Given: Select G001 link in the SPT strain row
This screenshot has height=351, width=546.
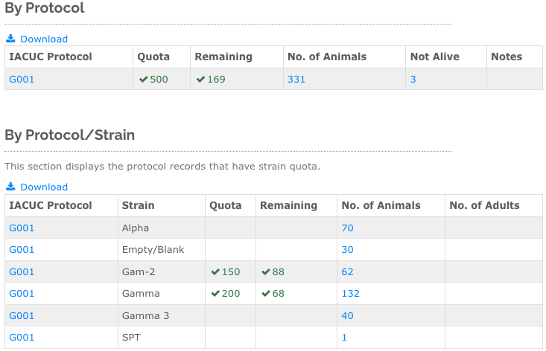Looking at the screenshot, I should coord(22,338).
